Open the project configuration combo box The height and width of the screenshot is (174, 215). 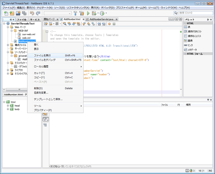(58, 13)
